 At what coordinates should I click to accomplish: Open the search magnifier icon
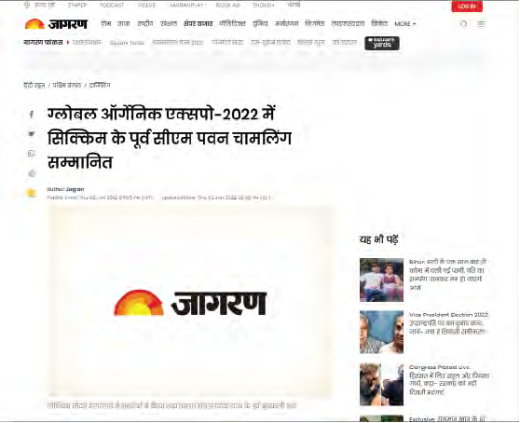(464, 24)
